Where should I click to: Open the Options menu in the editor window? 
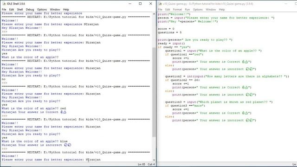198,9
